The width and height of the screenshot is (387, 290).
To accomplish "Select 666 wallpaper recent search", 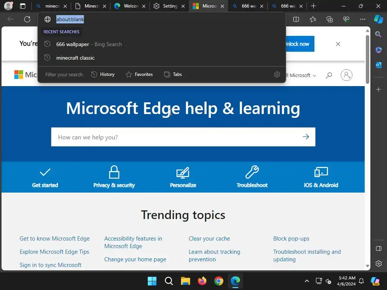I will 162,44.
